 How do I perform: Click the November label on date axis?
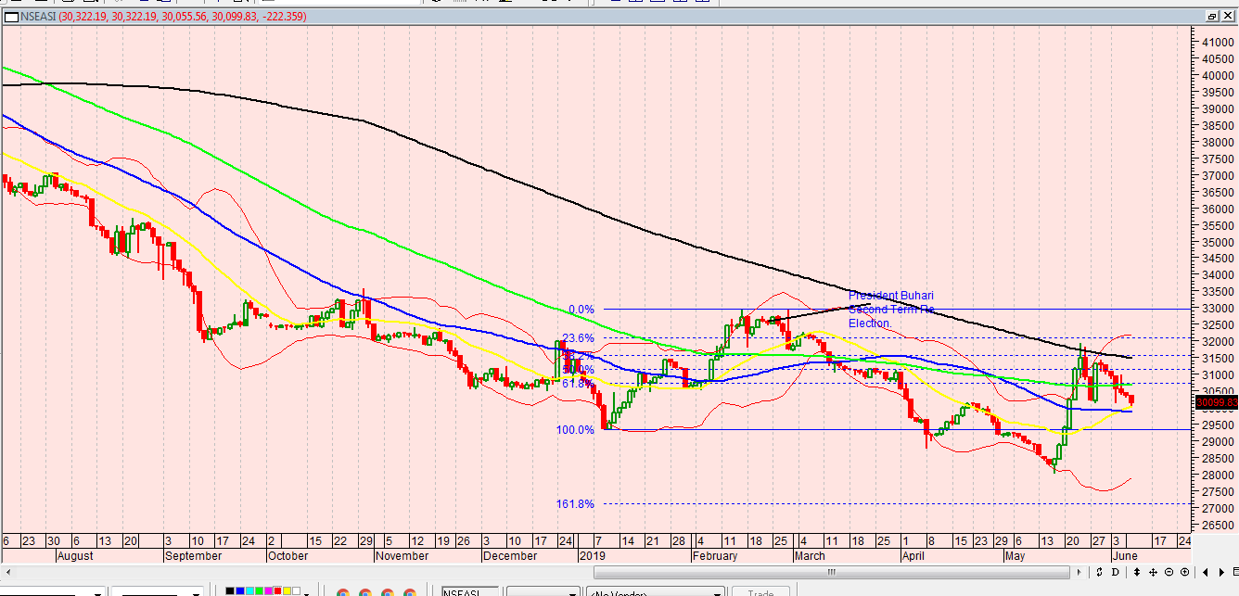402,556
